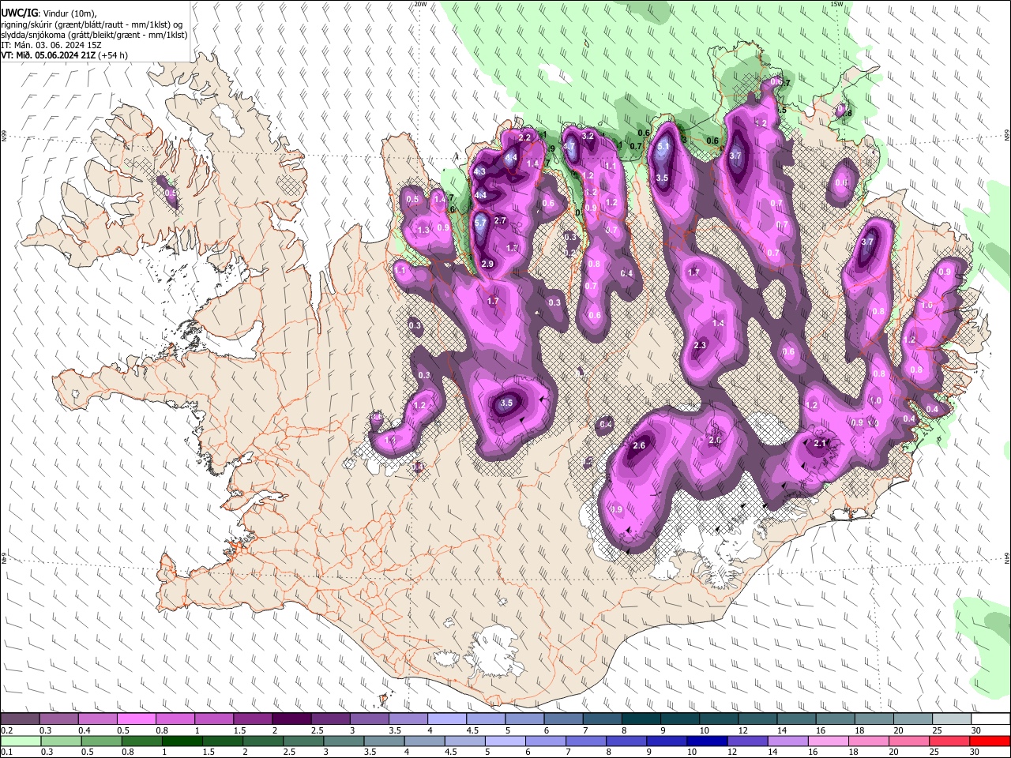Pick the violet 12–14 rain scale swatch
This screenshot has width=1011, height=758.
(747, 741)
